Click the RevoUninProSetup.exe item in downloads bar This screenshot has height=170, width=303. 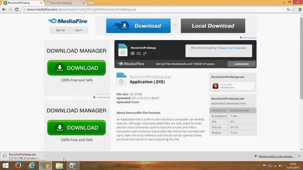point(23,156)
